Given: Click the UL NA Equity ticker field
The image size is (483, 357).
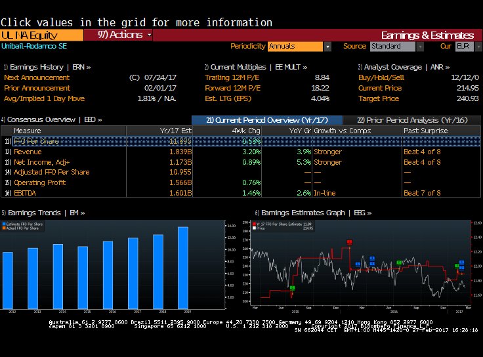Looking at the screenshot, I should 41,35.
